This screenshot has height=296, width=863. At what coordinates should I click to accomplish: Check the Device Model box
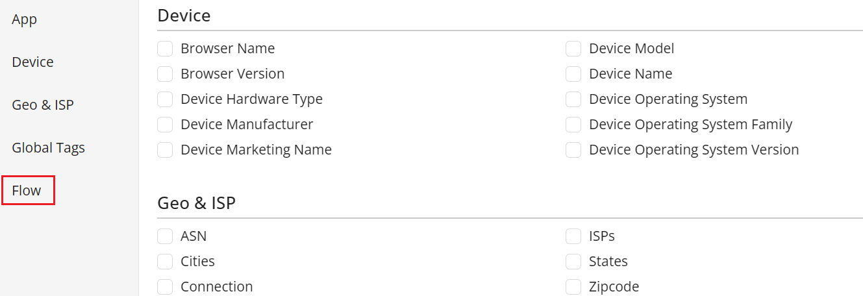click(573, 49)
